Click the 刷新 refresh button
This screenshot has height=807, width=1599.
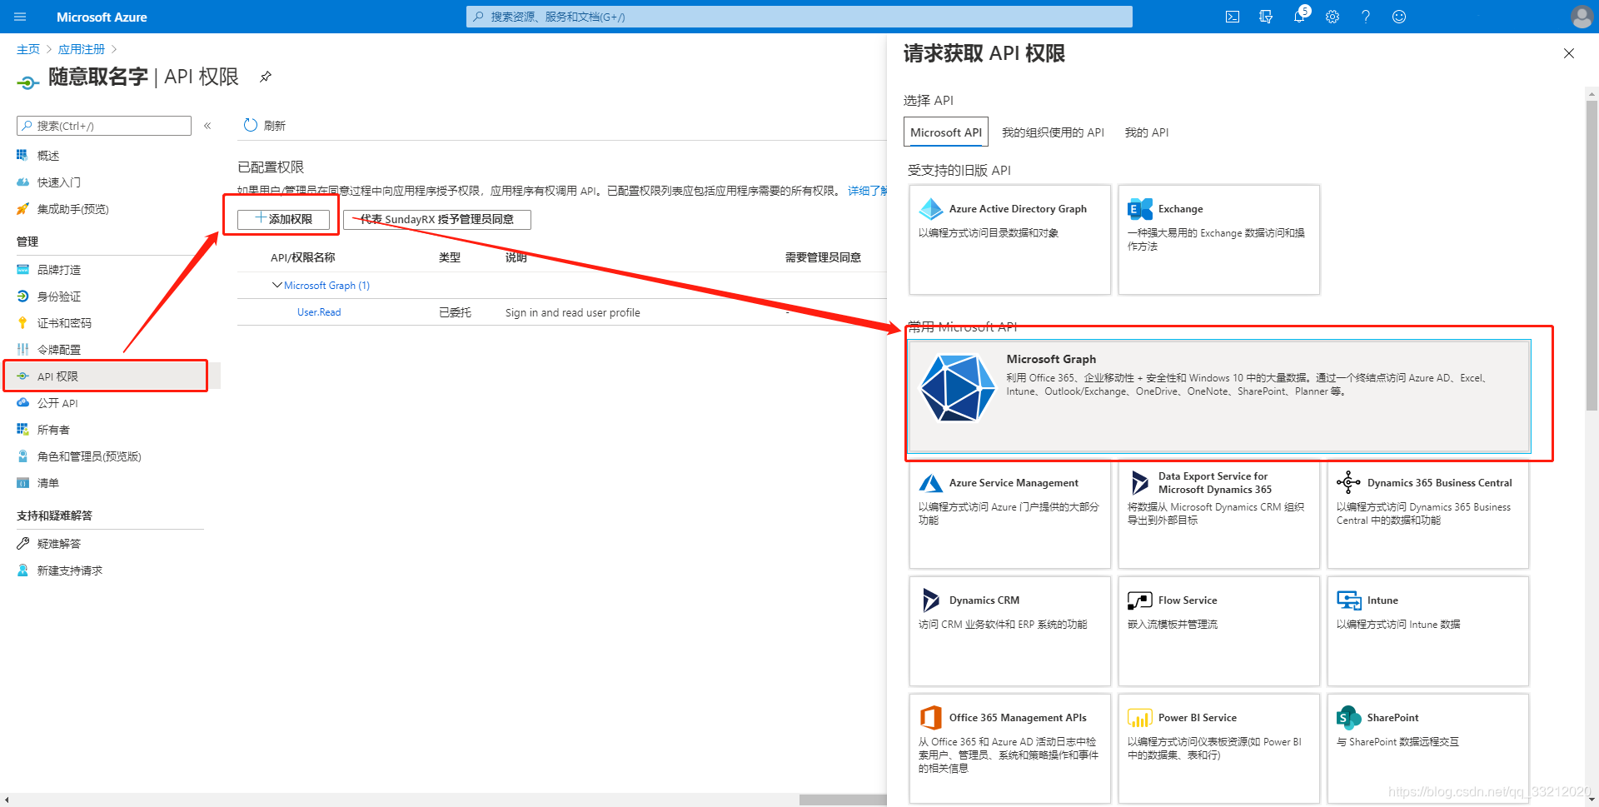coord(264,126)
